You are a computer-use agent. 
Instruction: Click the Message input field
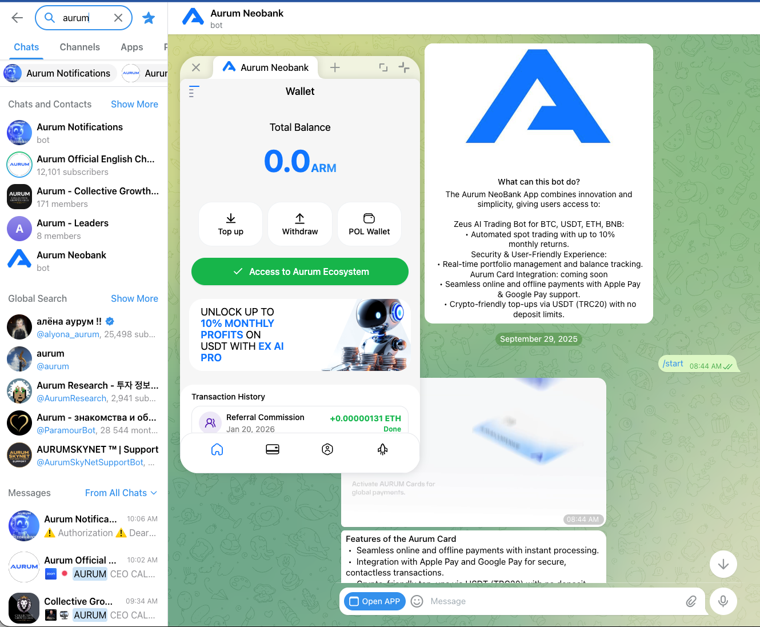554,601
